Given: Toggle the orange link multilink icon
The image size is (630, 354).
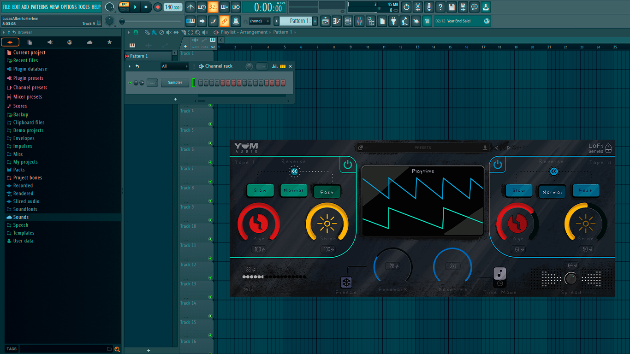Looking at the screenshot, I should 224,21.
